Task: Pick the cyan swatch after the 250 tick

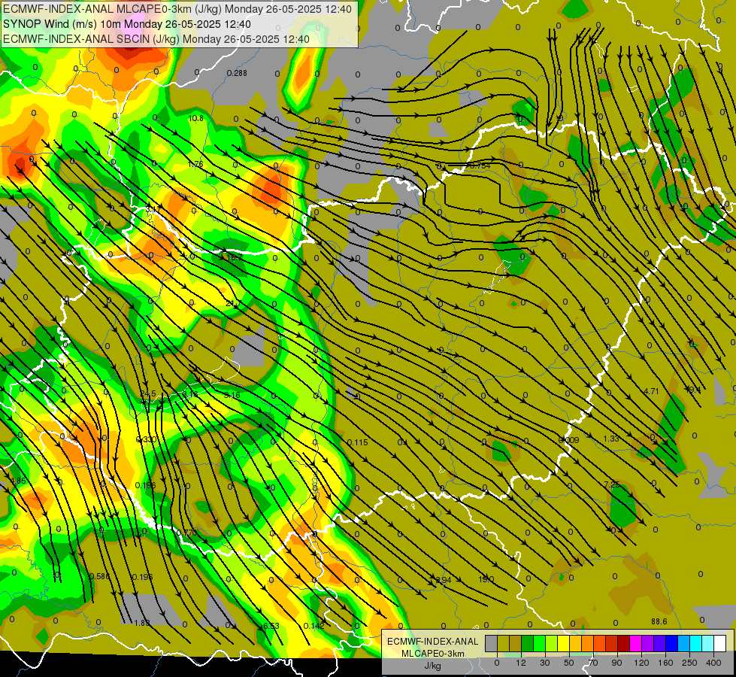Action: click(697, 643)
